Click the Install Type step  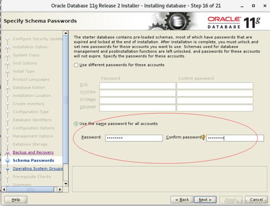[23, 71]
